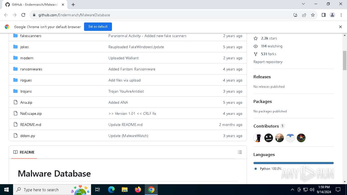Screen dimensions: 347x195
Task: Open the fourth contributor avatar
Action: [x=290, y=138]
